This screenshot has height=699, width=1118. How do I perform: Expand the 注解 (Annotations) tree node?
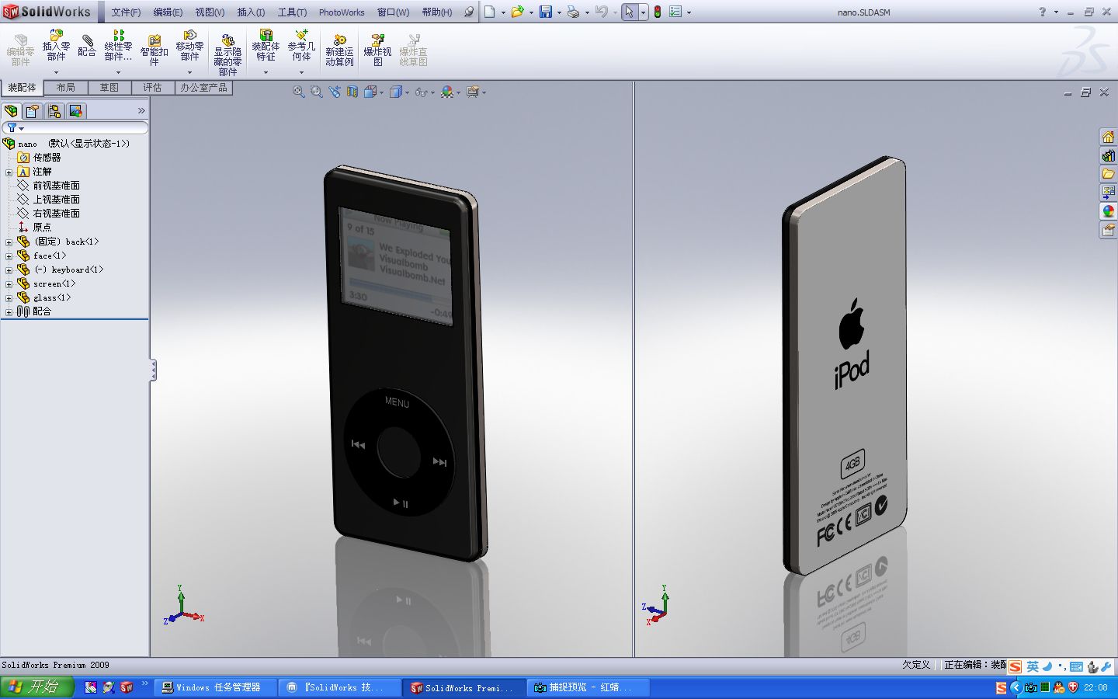[9, 172]
